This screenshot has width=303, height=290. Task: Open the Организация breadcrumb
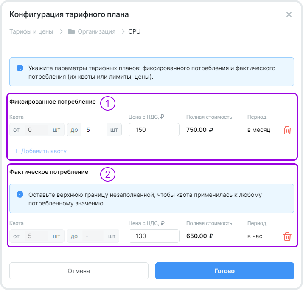click(x=96, y=31)
